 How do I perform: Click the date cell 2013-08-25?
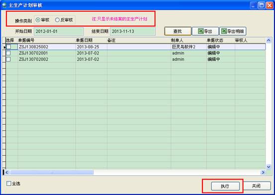(x=92, y=47)
